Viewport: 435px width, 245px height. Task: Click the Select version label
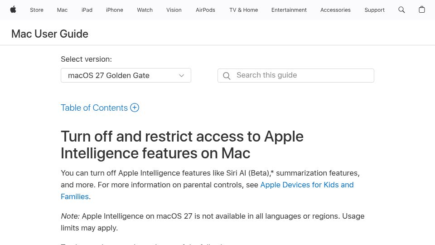pos(86,59)
